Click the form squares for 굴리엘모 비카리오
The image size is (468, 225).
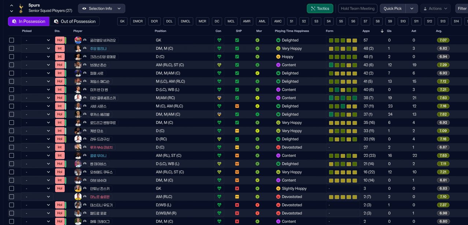343,40
